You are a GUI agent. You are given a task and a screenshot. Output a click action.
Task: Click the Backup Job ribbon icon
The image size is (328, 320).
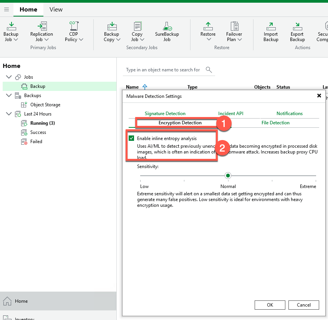[11, 26]
